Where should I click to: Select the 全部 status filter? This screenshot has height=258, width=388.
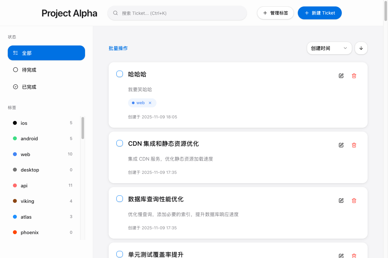click(46, 53)
